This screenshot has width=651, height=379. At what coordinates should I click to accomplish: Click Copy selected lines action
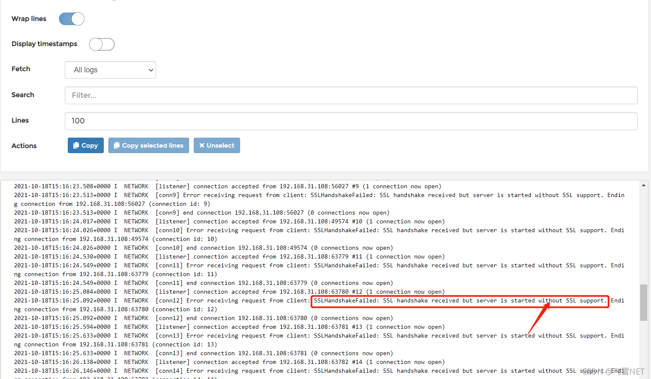(x=149, y=145)
